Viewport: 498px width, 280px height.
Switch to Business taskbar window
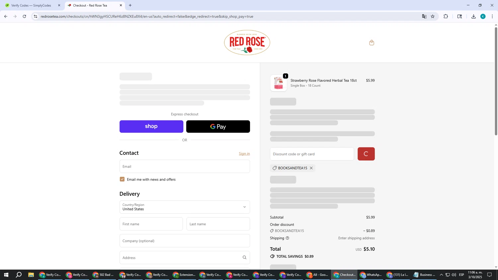[424, 275]
